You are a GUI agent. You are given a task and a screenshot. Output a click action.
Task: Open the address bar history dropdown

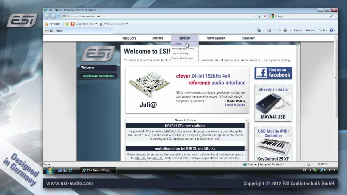(x=254, y=16)
